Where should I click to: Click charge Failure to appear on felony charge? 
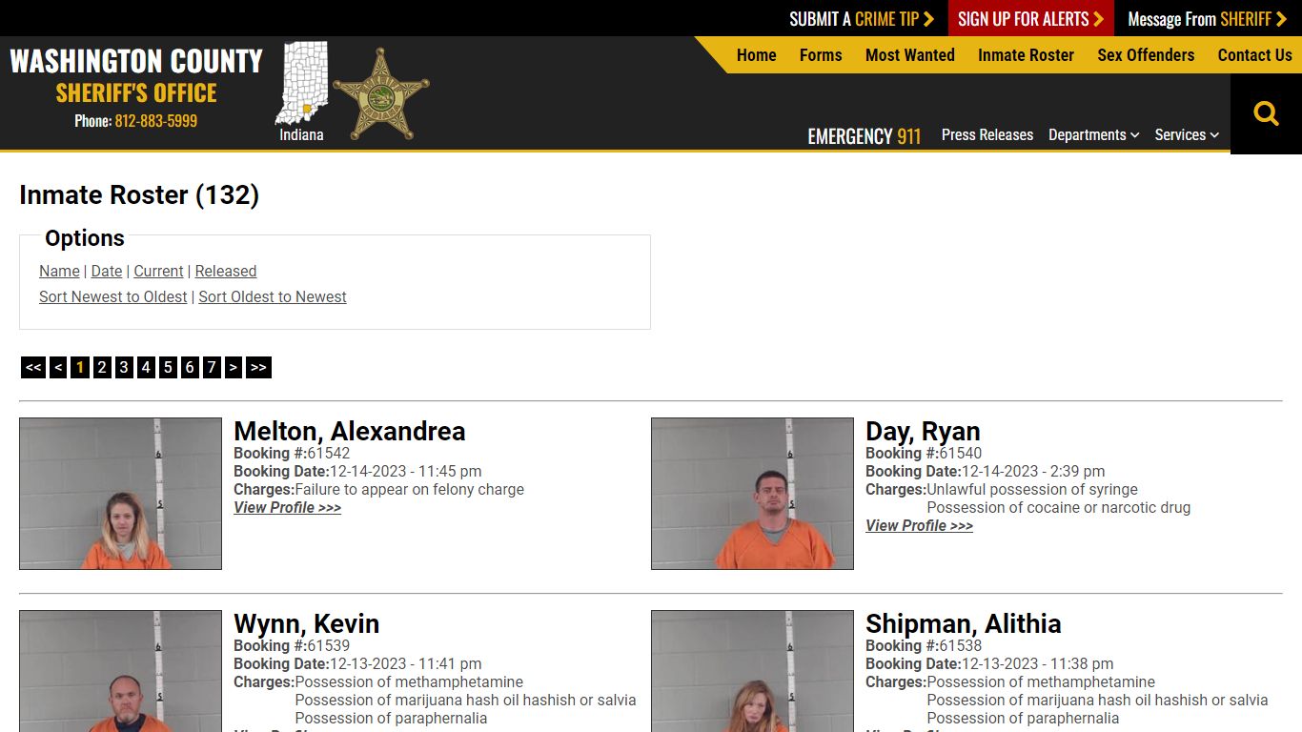(x=410, y=490)
